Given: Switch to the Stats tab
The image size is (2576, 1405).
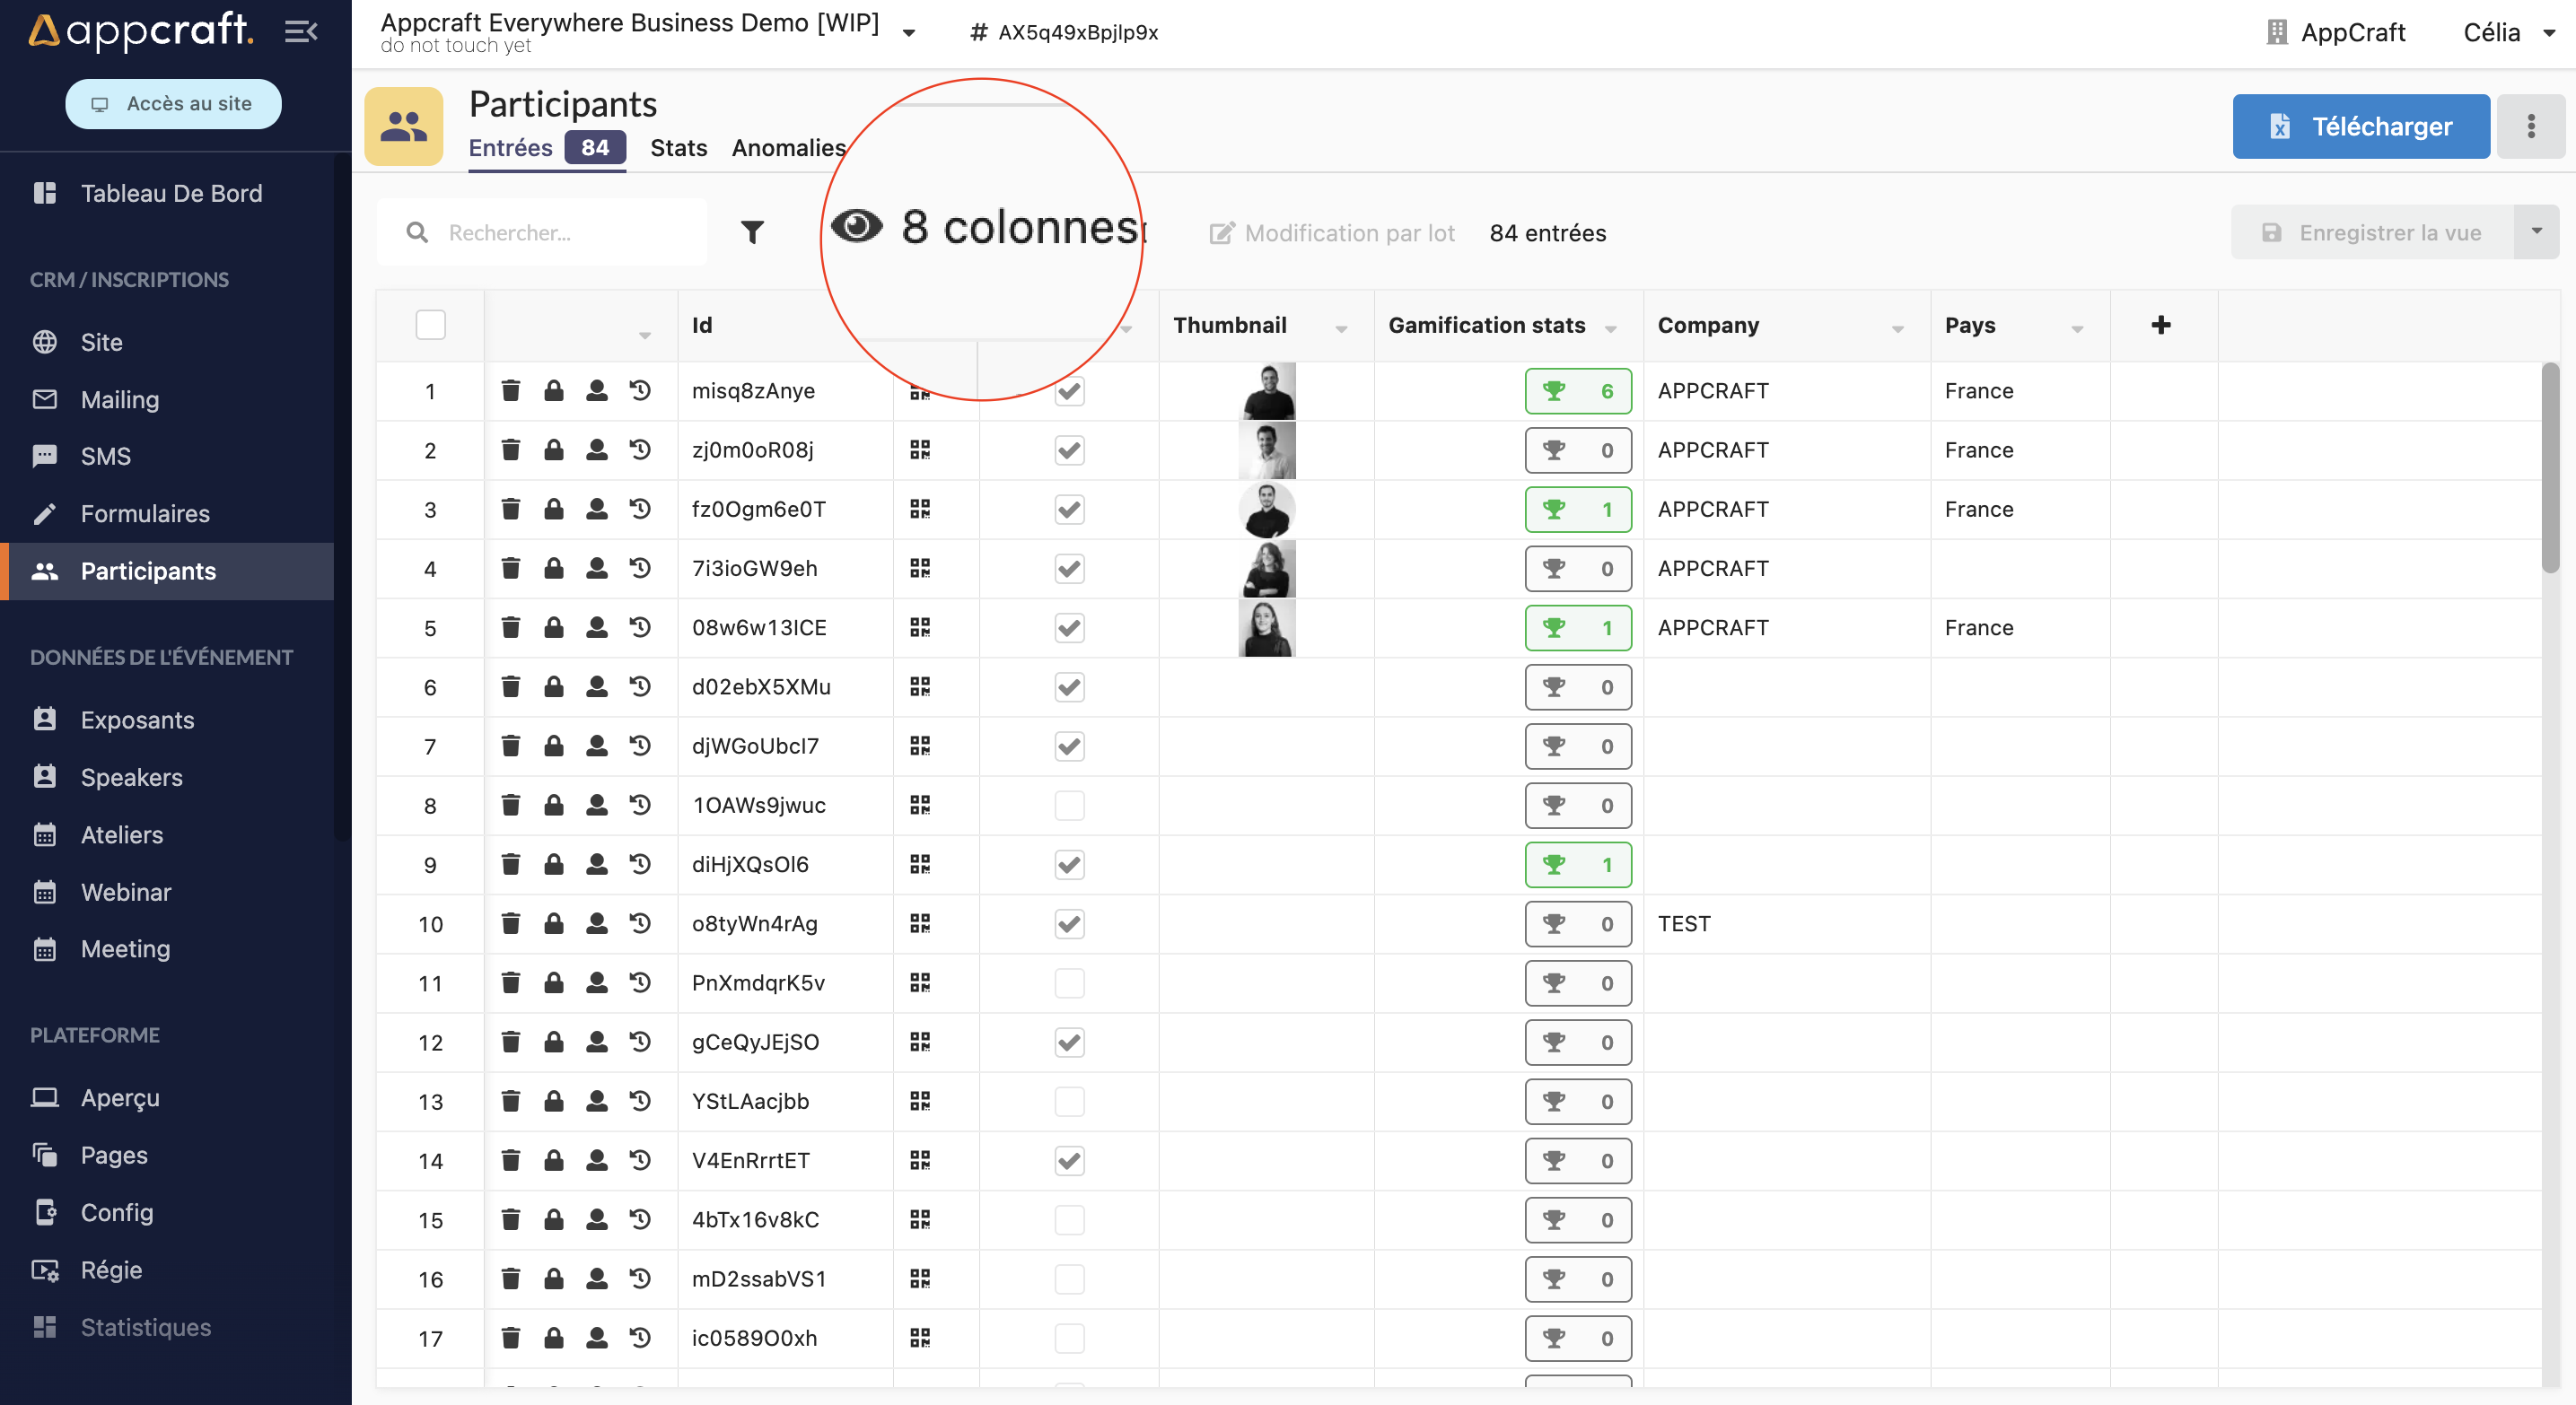Looking at the screenshot, I should pos(678,148).
